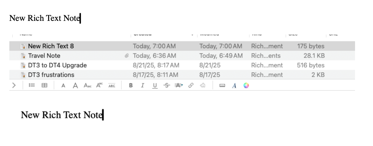Show the ruler using the ruler icon
The image size is (373, 146).
222,86
